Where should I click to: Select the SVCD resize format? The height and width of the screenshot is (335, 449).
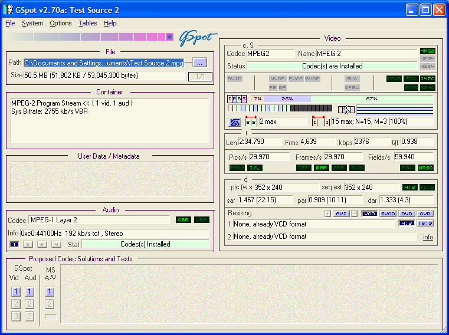(x=388, y=214)
